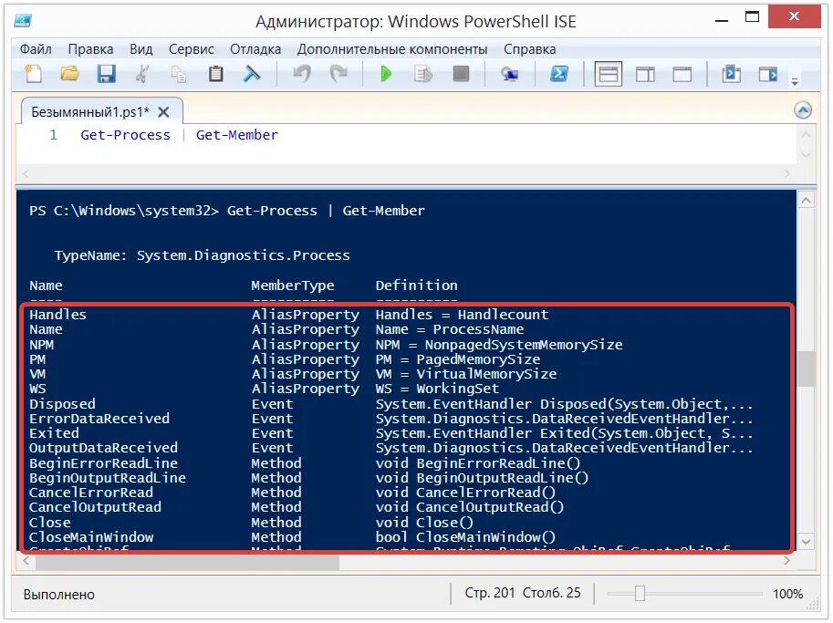Viewport: 833px width, 623px height.
Task: Click console scroll down arrow
Action: coord(806,542)
